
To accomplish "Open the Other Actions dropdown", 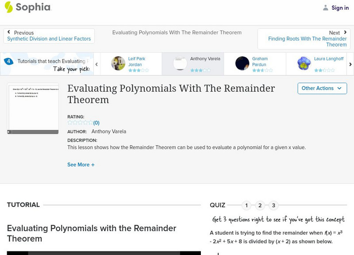I will click(321, 89).
